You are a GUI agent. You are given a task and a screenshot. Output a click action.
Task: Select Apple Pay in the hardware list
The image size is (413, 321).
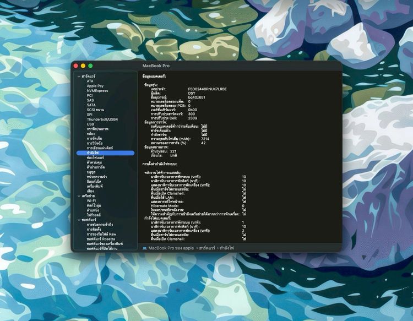click(95, 86)
